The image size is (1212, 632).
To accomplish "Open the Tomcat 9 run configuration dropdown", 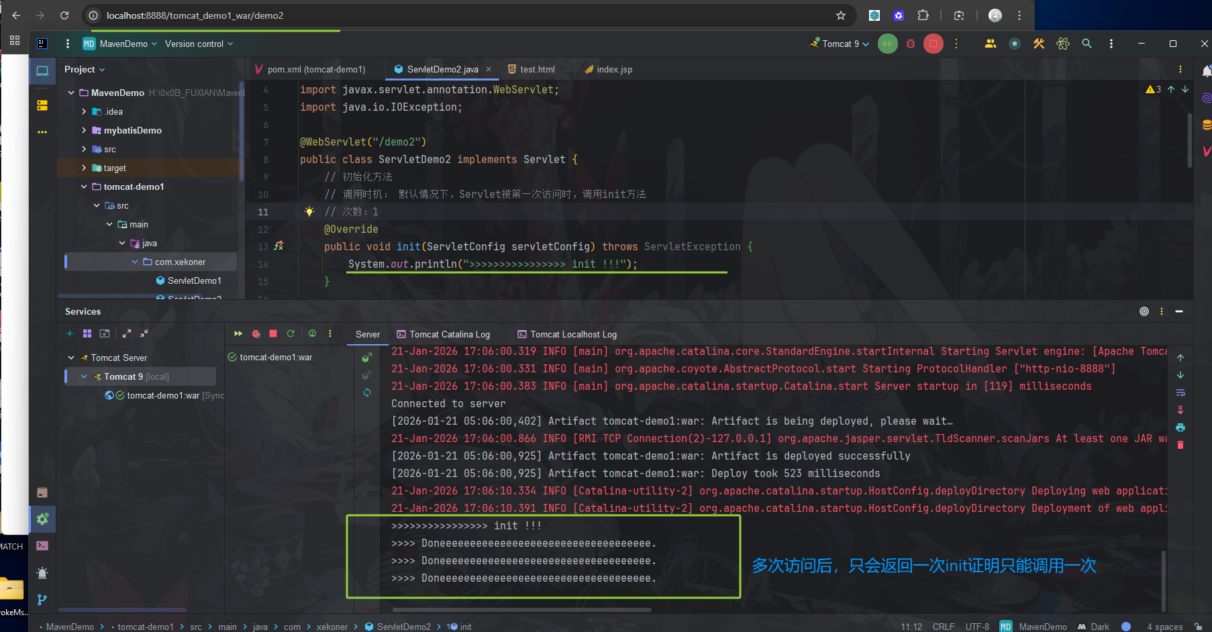I will coord(839,44).
